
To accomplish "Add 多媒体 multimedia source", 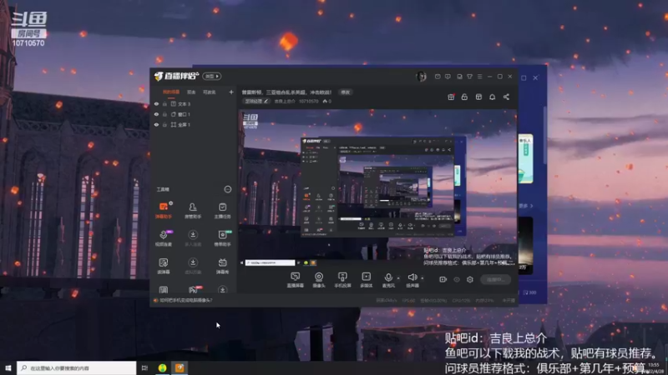I will (x=366, y=280).
